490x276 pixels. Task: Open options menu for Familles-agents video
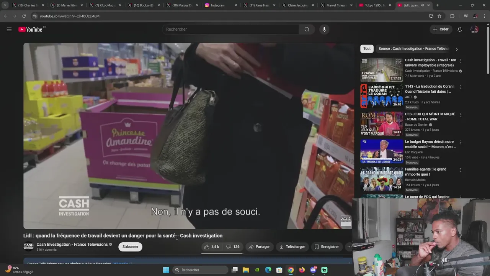pos(461,170)
